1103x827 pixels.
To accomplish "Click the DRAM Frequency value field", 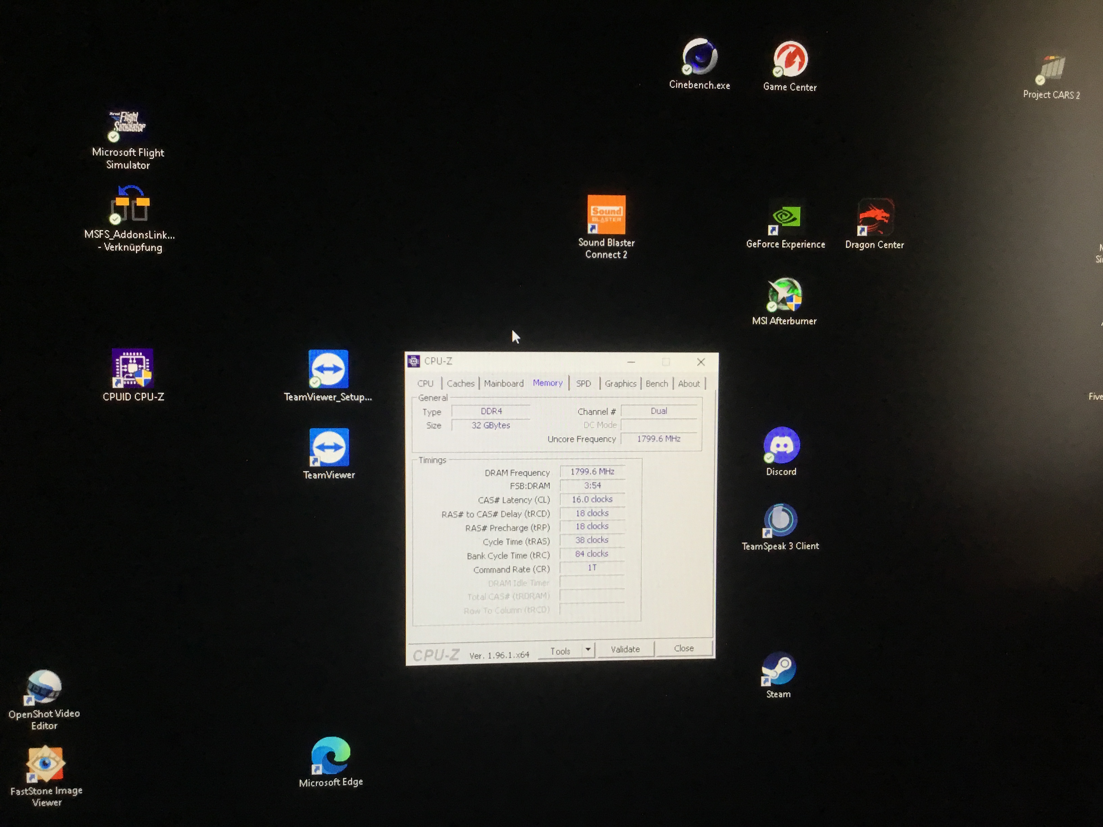I will tap(592, 472).
